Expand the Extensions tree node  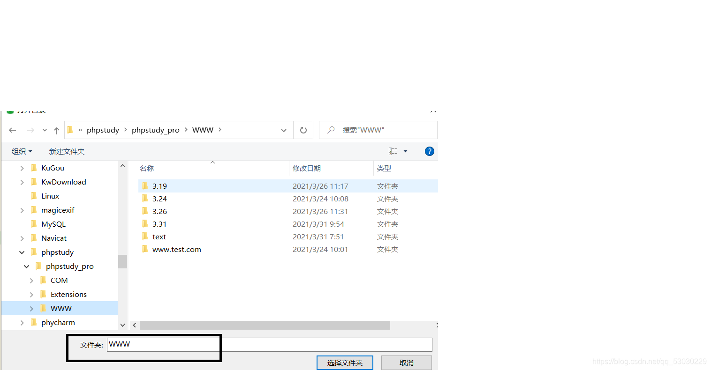[31, 295]
